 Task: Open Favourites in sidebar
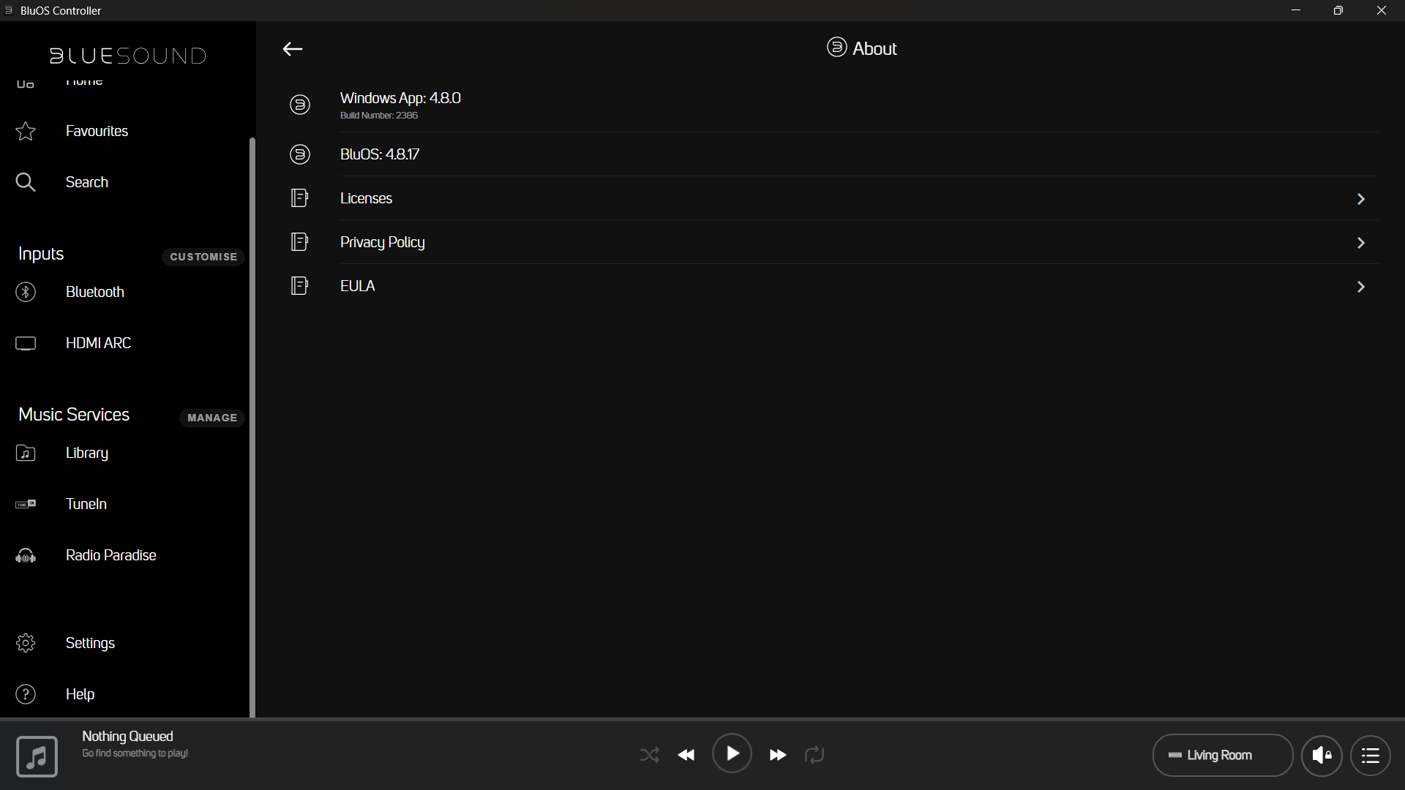click(97, 131)
